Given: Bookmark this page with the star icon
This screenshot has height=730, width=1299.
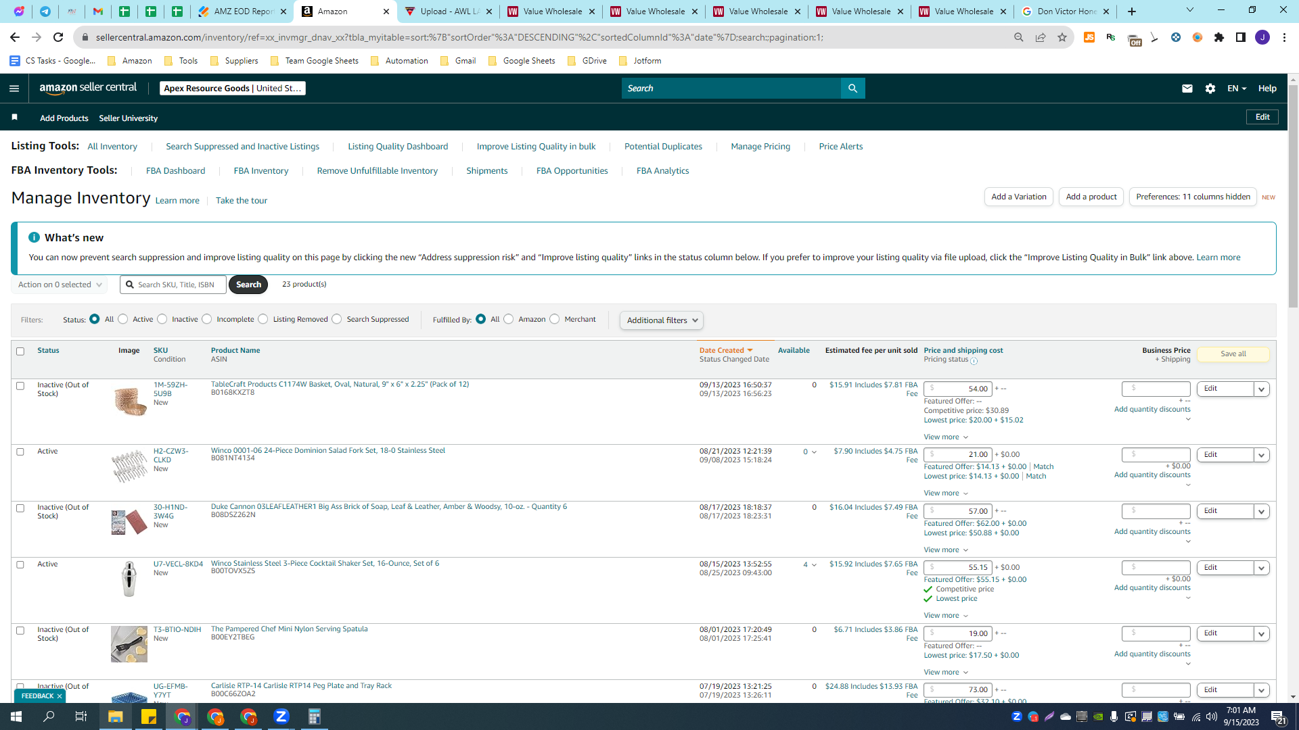Looking at the screenshot, I should pyautogui.click(x=1062, y=37).
